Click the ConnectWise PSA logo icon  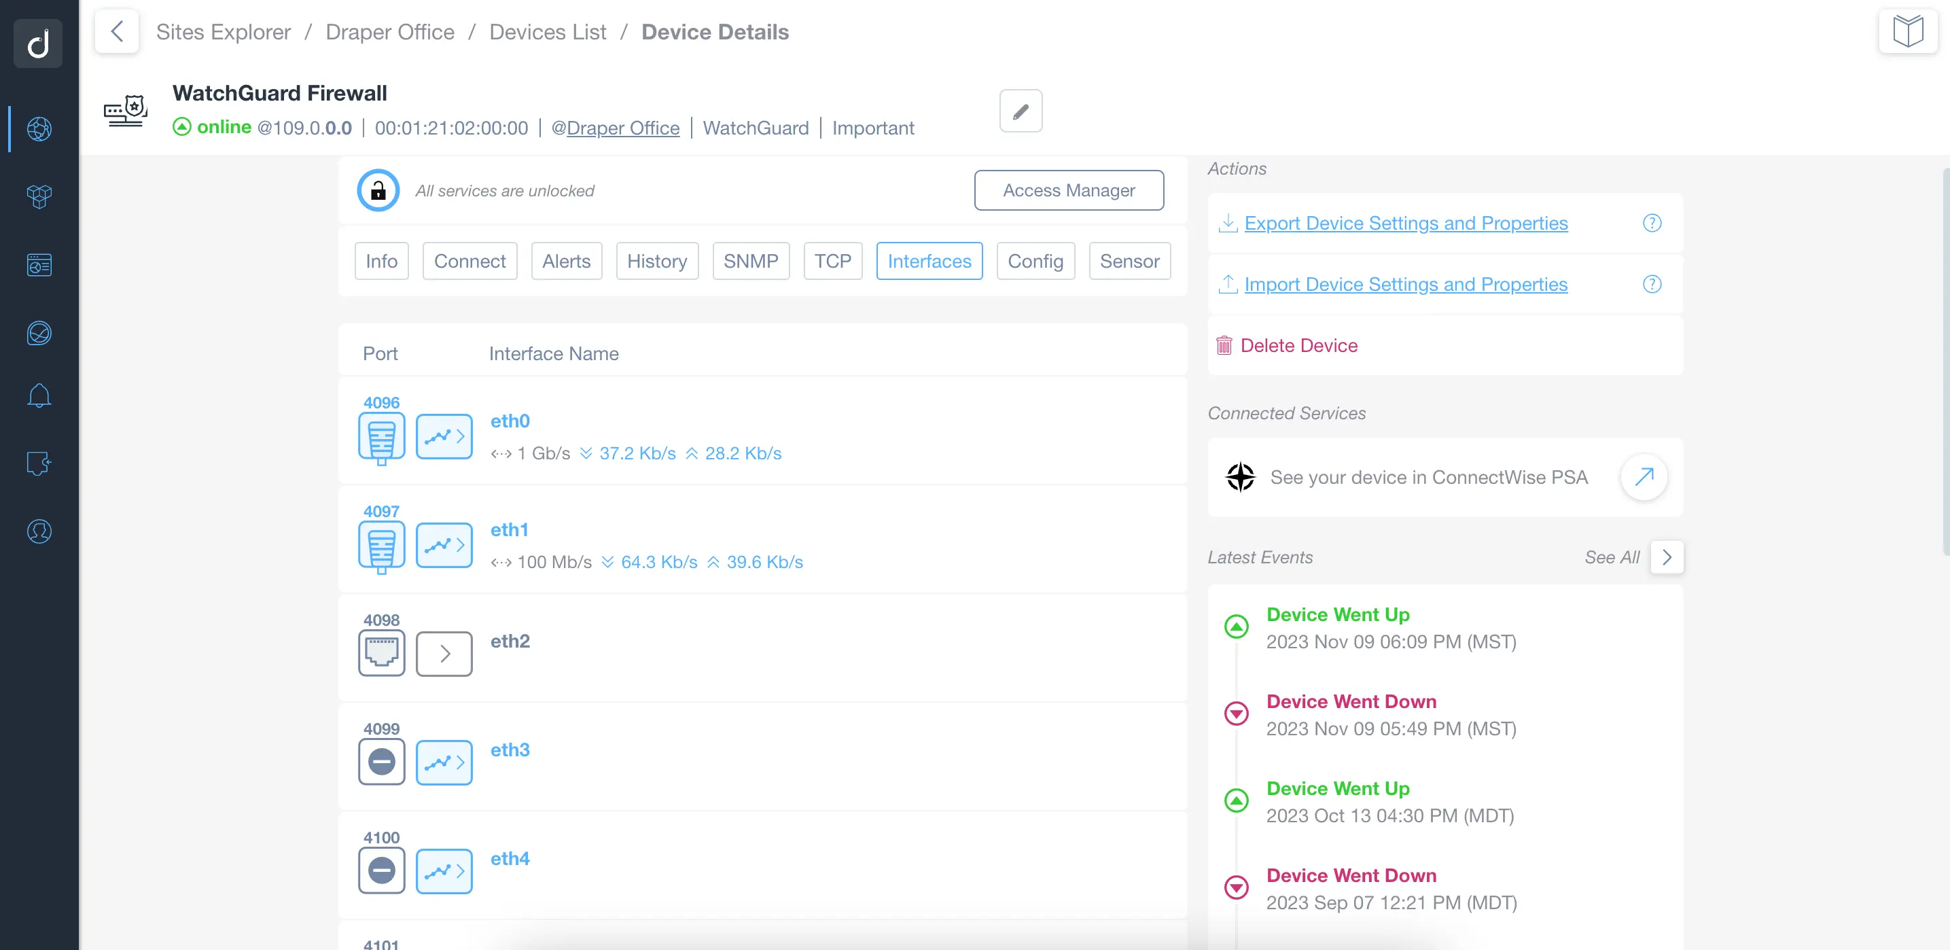click(x=1240, y=477)
